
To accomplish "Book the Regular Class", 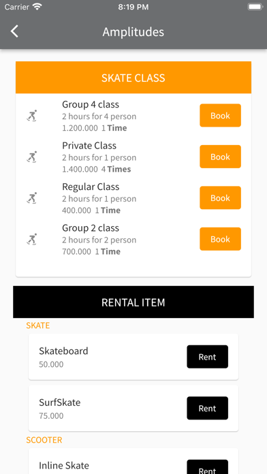I will [220, 197].
